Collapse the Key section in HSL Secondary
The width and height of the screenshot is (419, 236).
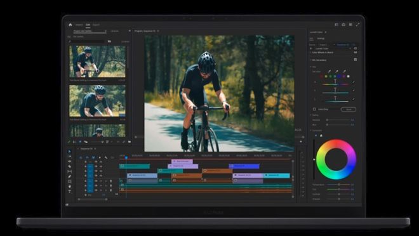(x=311, y=67)
